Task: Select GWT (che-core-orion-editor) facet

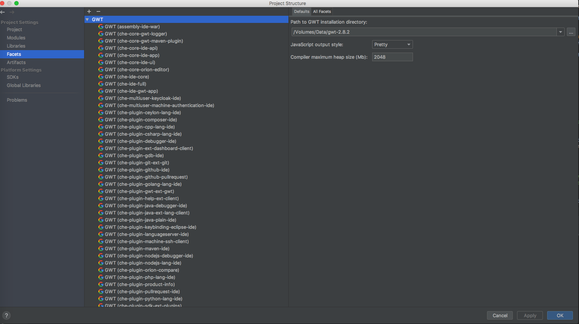Action: click(137, 69)
